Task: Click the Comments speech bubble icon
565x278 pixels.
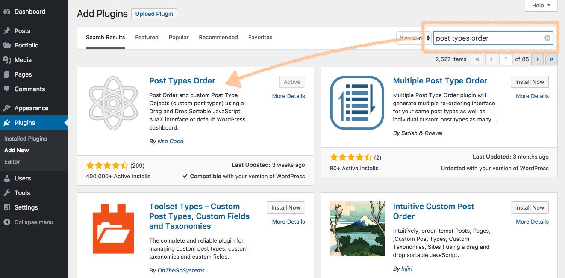Action: click(x=7, y=89)
